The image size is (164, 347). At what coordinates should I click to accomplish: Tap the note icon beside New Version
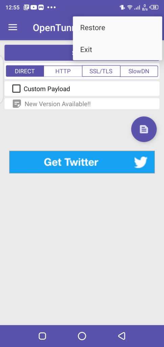click(17, 104)
